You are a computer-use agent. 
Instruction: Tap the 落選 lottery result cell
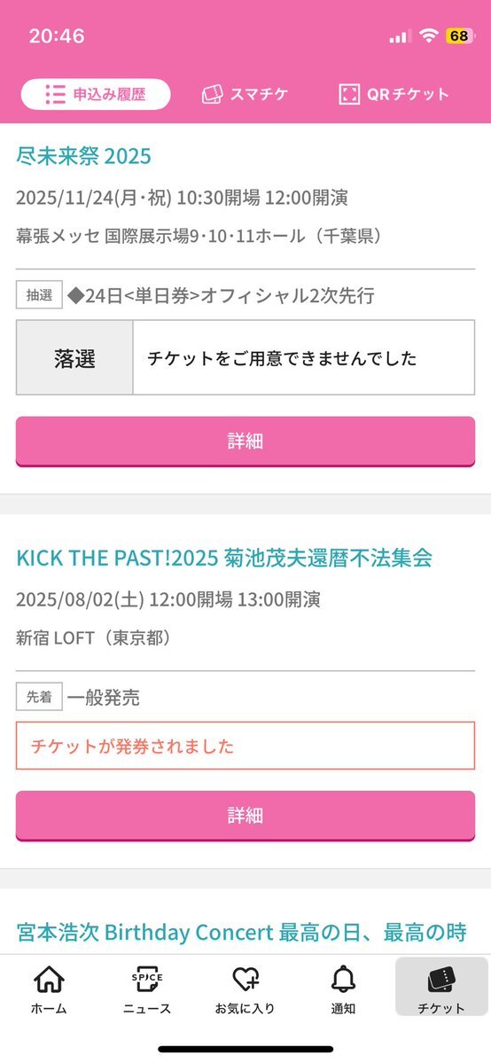pyautogui.click(x=74, y=359)
